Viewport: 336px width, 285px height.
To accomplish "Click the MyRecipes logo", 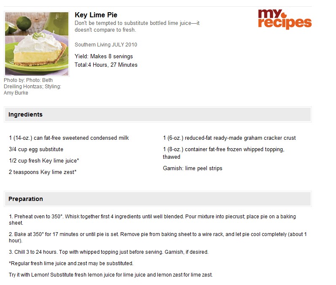I will pyautogui.click(x=285, y=19).
